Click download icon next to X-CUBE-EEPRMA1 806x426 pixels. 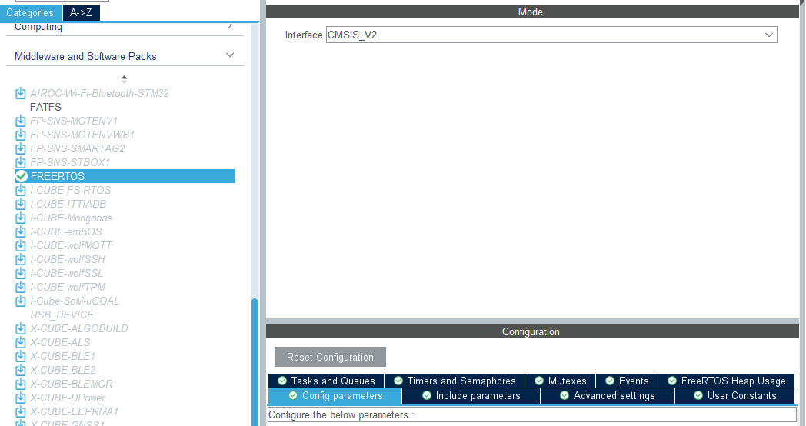tap(21, 411)
